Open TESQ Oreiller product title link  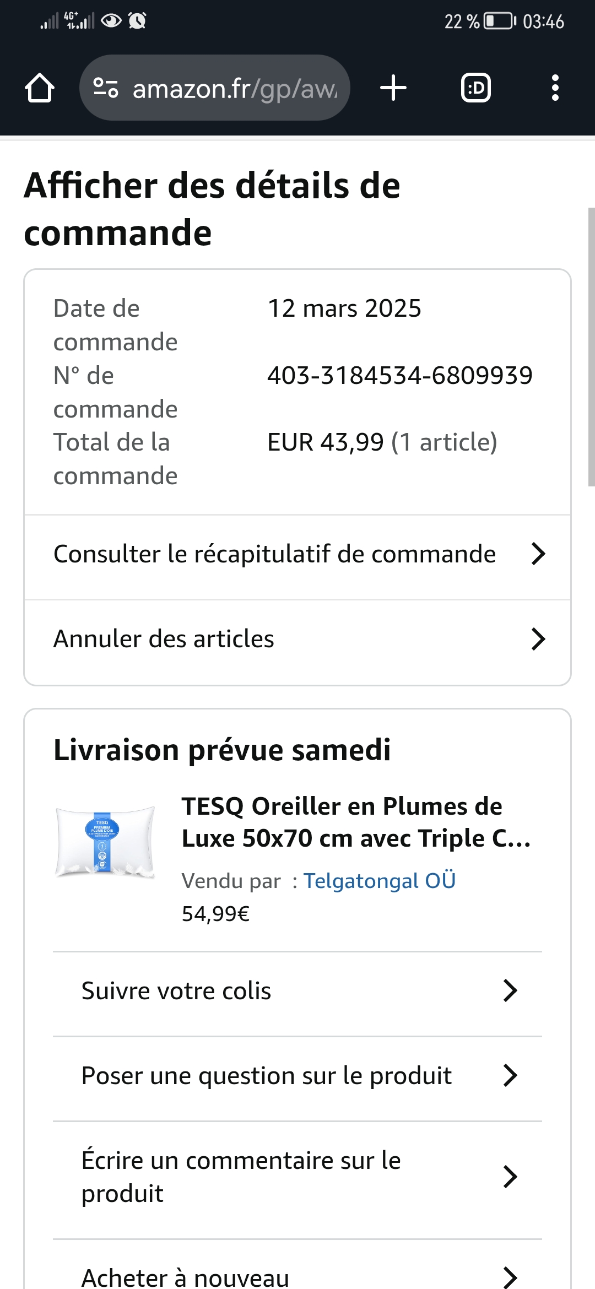pyautogui.click(x=356, y=822)
